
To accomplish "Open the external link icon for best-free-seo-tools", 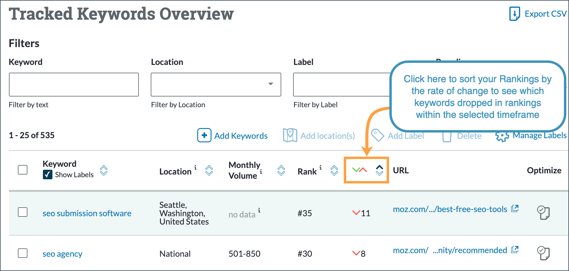I will coord(516,208).
